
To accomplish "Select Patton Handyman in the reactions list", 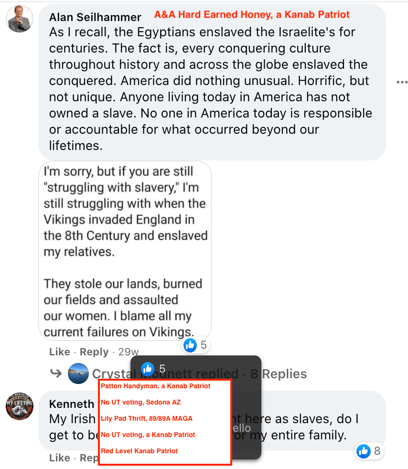I will [x=156, y=386].
